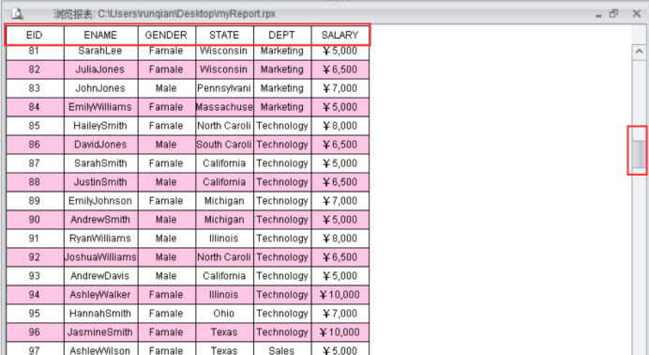
Task: Click Technology dept cell in row 87
Action: pyautogui.click(x=282, y=163)
